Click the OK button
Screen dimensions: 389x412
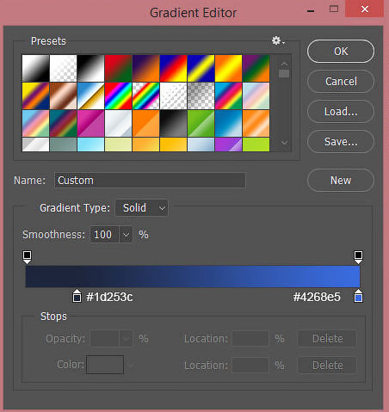(x=341, y=52)
